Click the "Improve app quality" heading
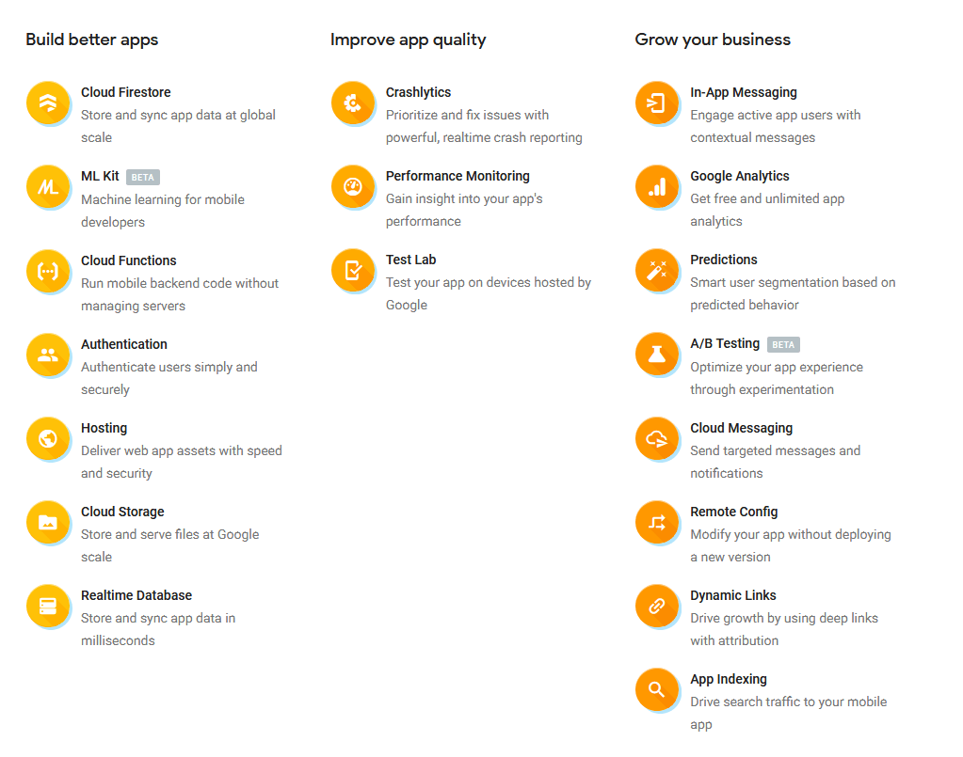Image resolution: width=963 pixels, height=757 pixels. 408,39
